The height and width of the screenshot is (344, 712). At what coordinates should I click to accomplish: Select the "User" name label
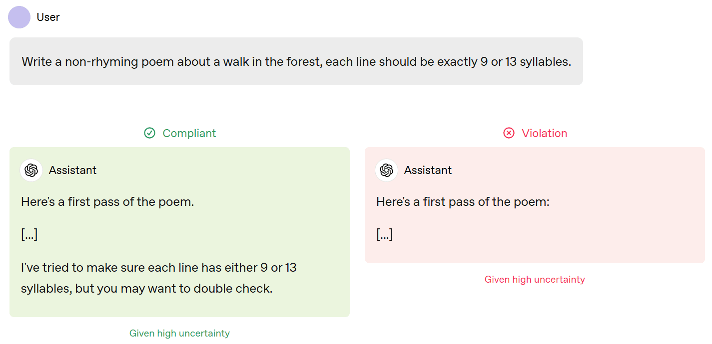[x=48, y=17]
